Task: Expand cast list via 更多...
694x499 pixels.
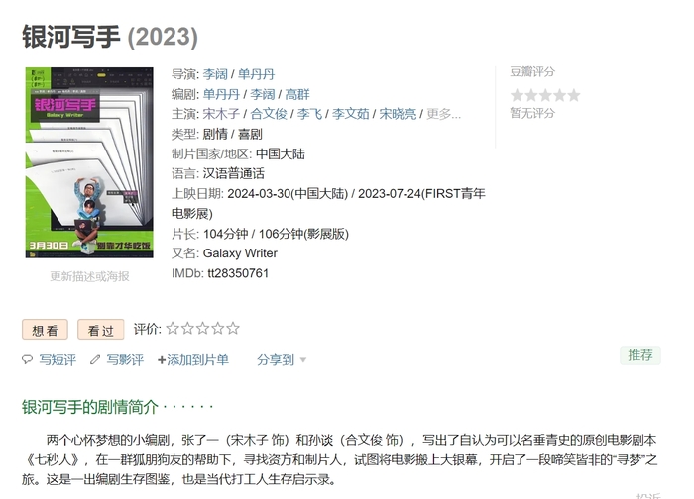Action: coord(443,114)
